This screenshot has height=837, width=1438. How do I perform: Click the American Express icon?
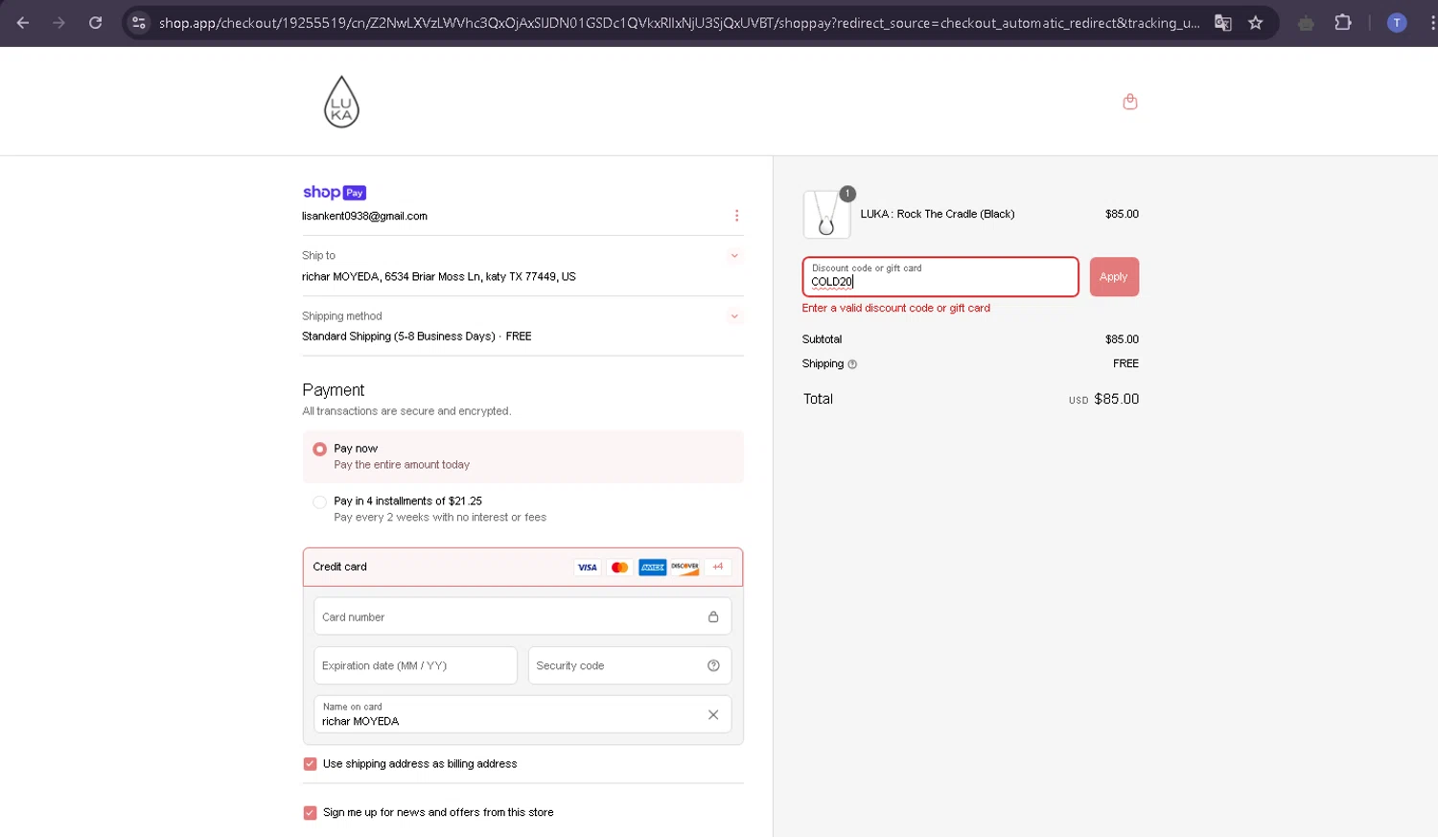(653, 568)
